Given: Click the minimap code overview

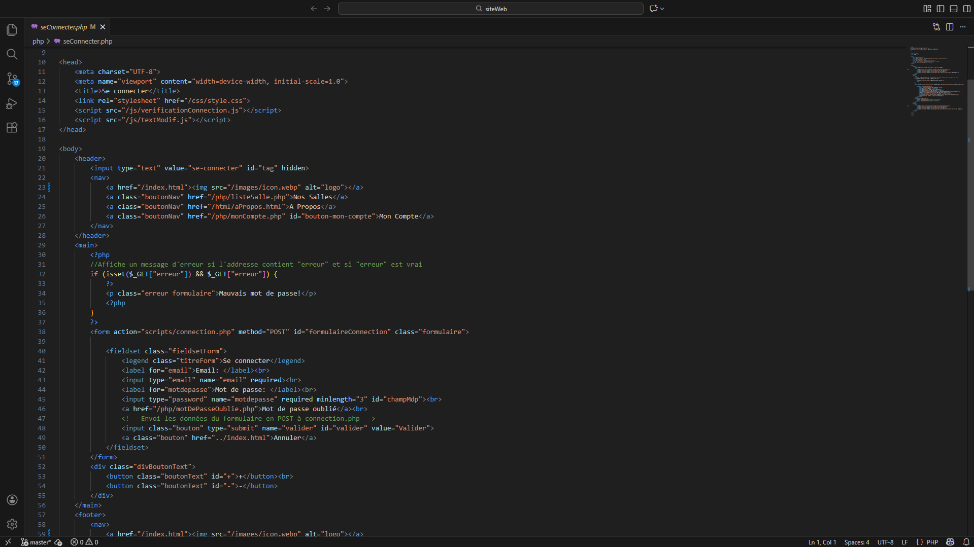Looking at the screenshot, I should (x=936, y=81).
